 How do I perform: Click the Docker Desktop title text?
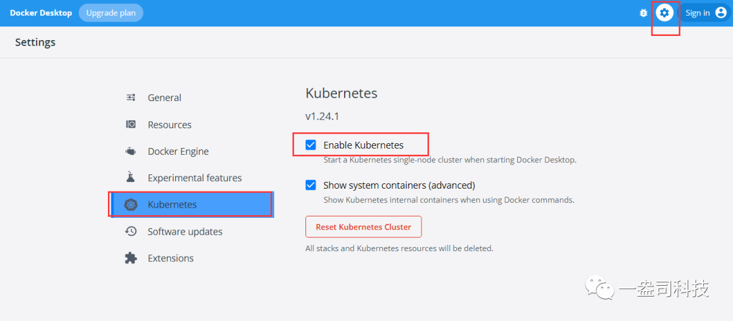(41, 13)
